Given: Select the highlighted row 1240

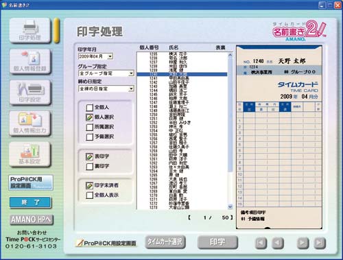Looking at the screenshot, I should click(x=182, y=74).
